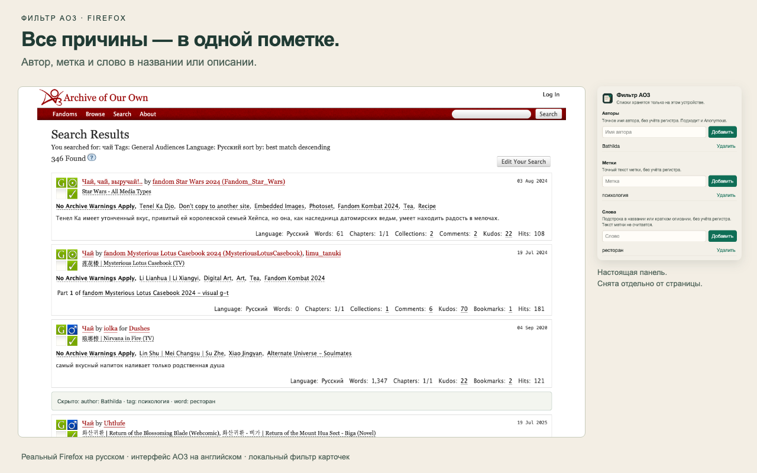This screenshot has width=757, height=473.
Task: Open the Star Wars - All Media Types fandom
Action: (x=117, y=192)
